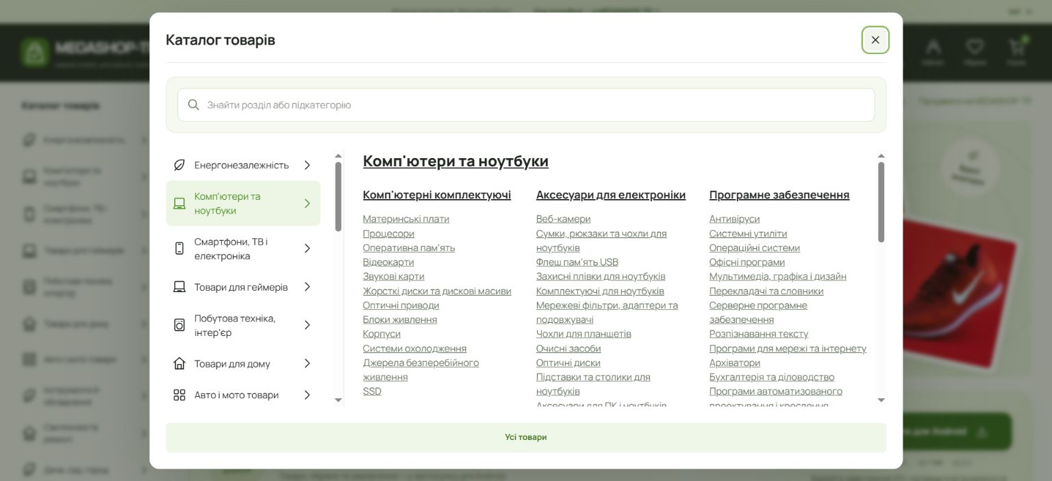
Task: Open Джерела безперебійного живлення link
Action: tap(421, 369)
